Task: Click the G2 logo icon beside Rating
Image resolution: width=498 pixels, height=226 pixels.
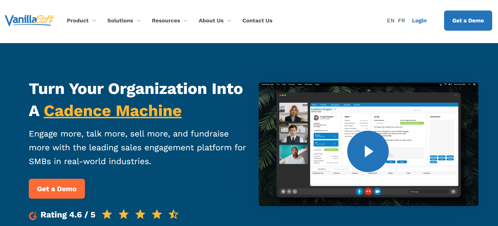Action: pyautogui.click(x=33, y=216)
